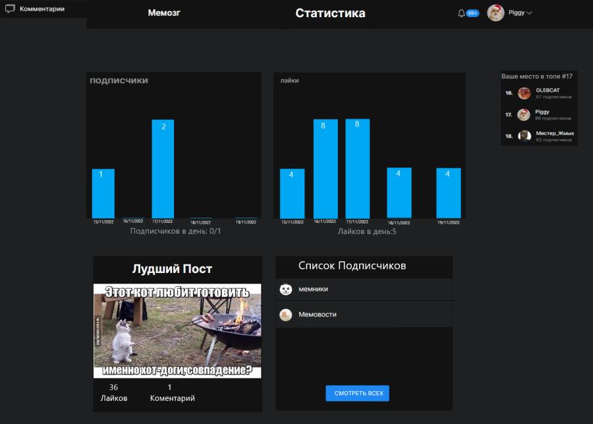Select the 17/11/2022 likes bar showing 8
Screen dimensions: 593x424
pos(357,168)
